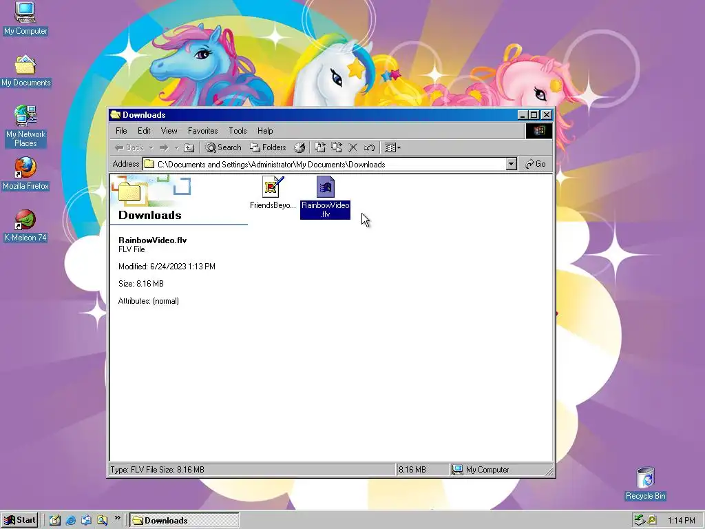This screenshot has height=529, width=705.
Task: Click the Forward arrow toolbar button
Action: (164, 147)
